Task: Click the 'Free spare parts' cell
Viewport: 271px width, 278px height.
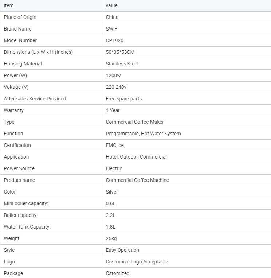Action: [x=124, y=99]
